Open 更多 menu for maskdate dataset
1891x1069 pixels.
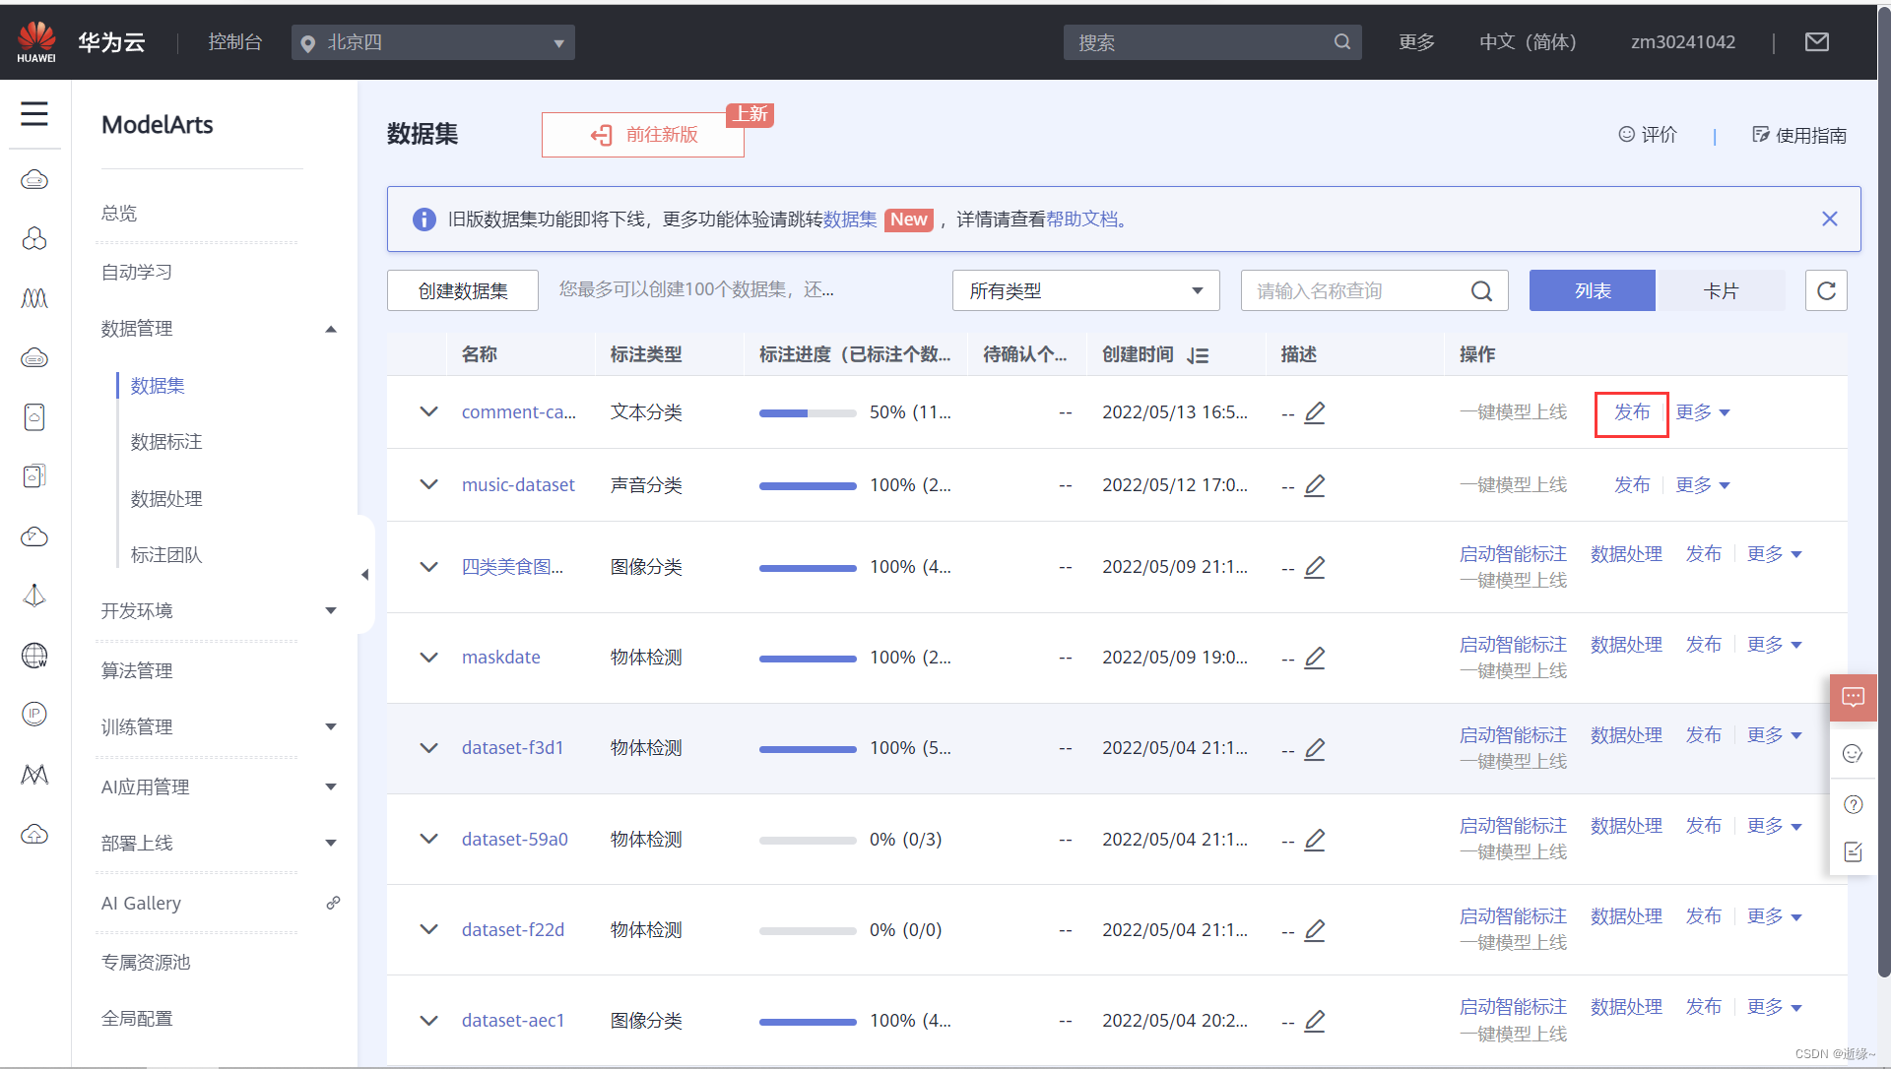1775,645
